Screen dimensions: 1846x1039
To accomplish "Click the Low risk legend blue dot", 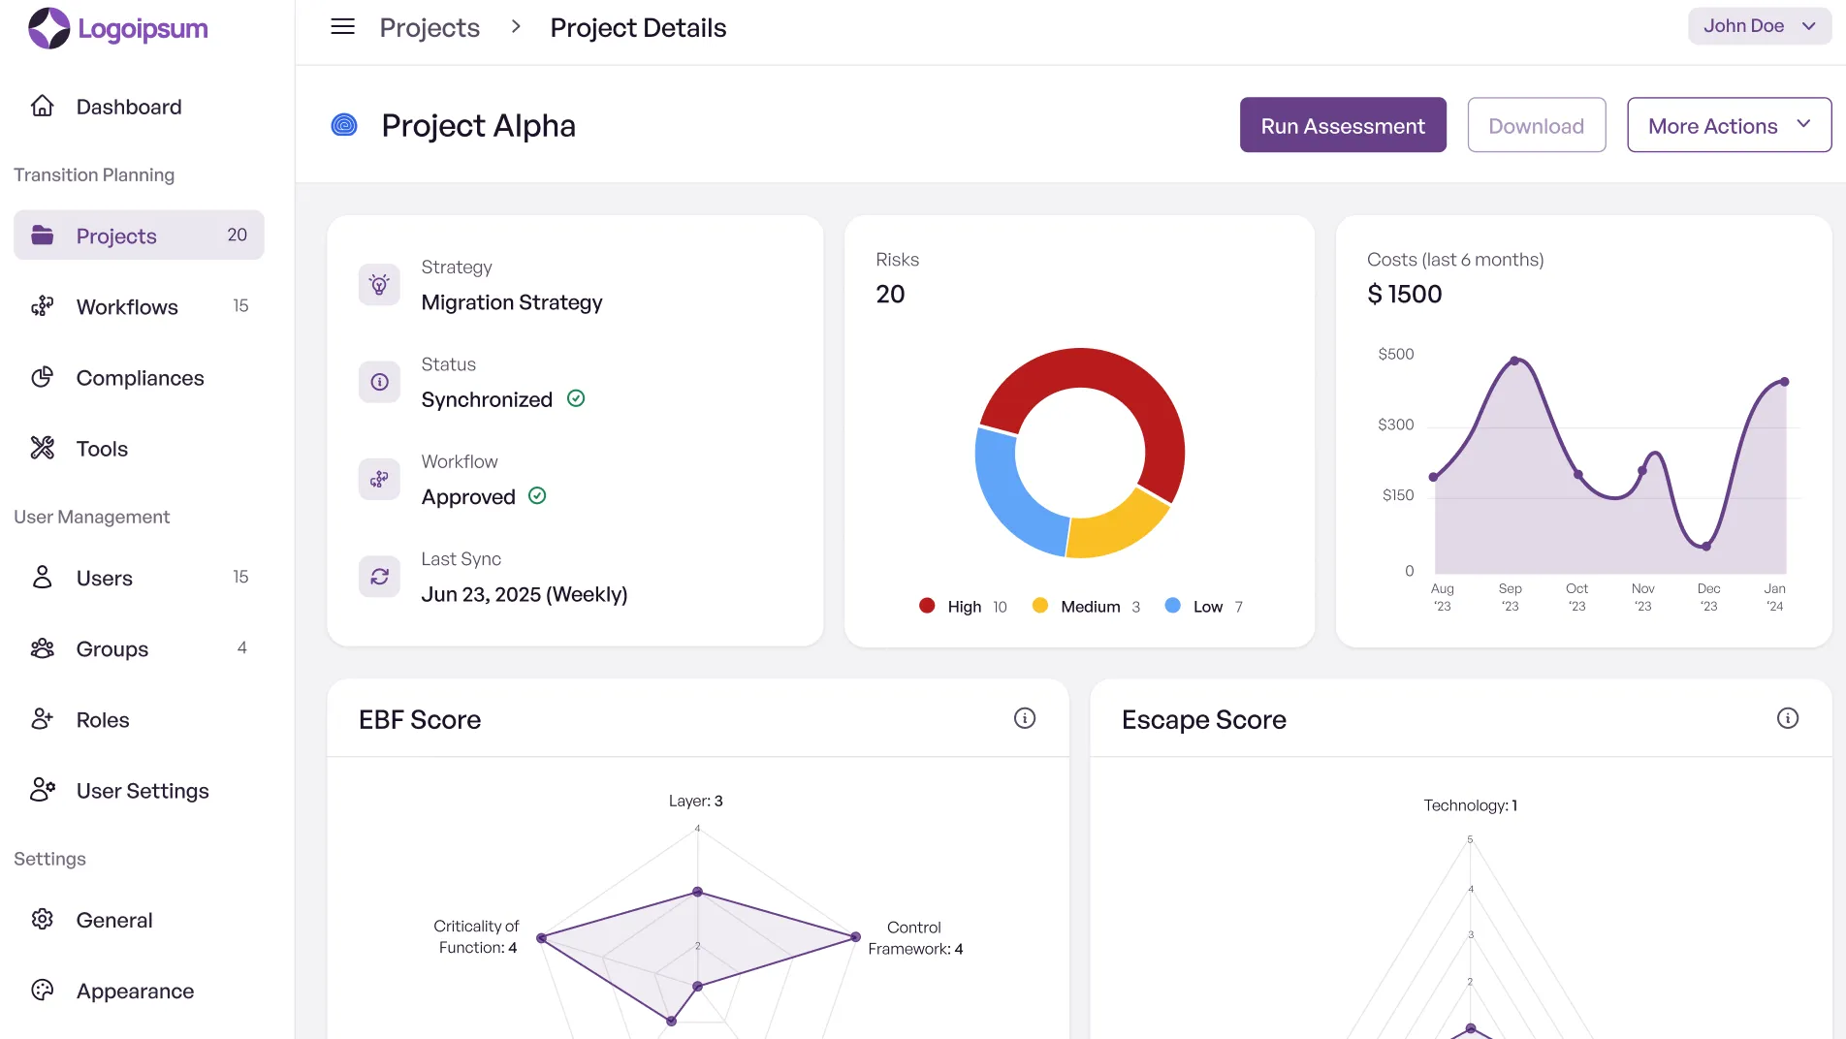I will (1172, 605).
